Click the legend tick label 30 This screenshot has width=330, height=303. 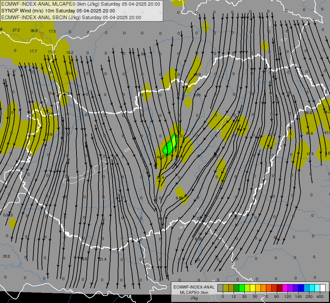tap(244, 297)
